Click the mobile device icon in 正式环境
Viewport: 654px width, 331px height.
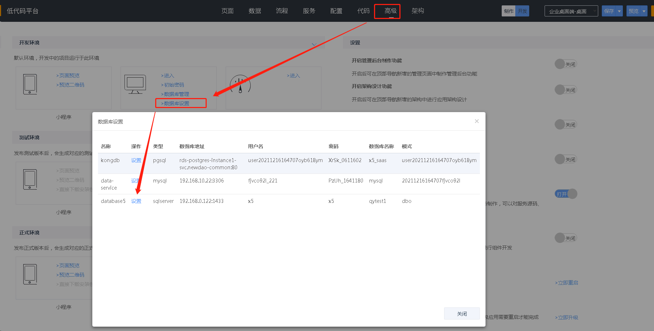[30, 274]
